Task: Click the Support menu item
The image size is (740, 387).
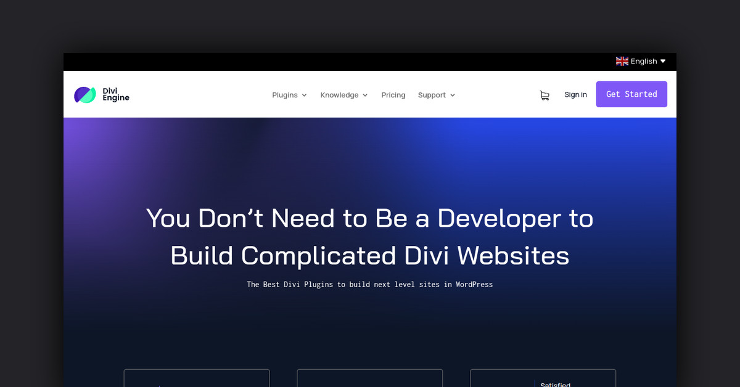Action: [x=432, y=95]
